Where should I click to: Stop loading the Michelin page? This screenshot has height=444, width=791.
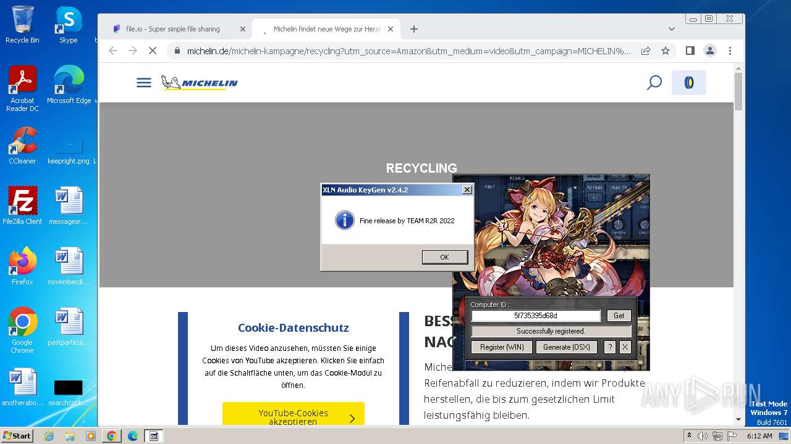(x=153, y=51)
